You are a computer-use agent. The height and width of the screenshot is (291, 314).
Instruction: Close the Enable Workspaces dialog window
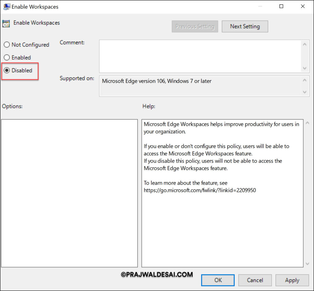[x=303, y=6]
